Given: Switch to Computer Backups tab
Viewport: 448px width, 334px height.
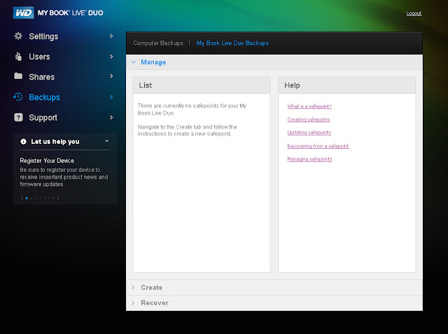Looking at the screenshot, I should coord(158,43).
